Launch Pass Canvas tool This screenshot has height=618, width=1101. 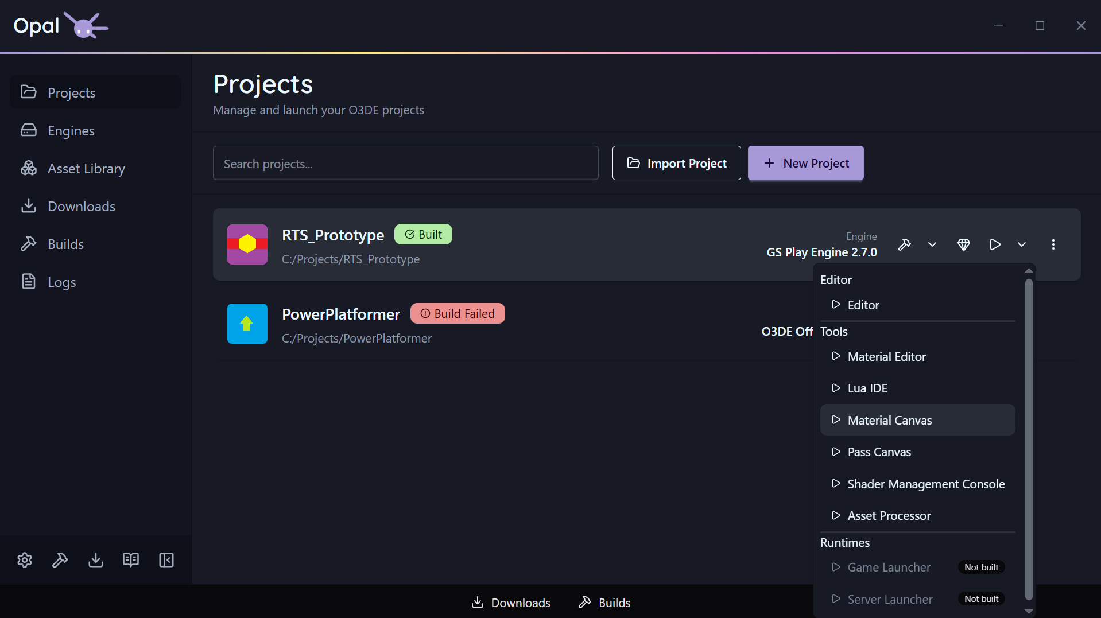coord(918,452)
